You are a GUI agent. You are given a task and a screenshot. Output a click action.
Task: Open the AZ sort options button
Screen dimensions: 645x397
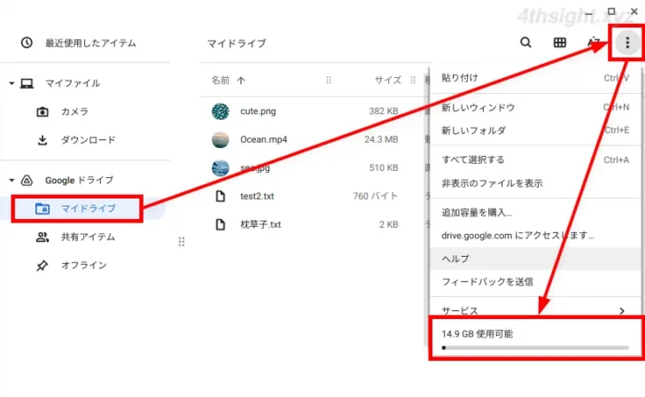594,43
